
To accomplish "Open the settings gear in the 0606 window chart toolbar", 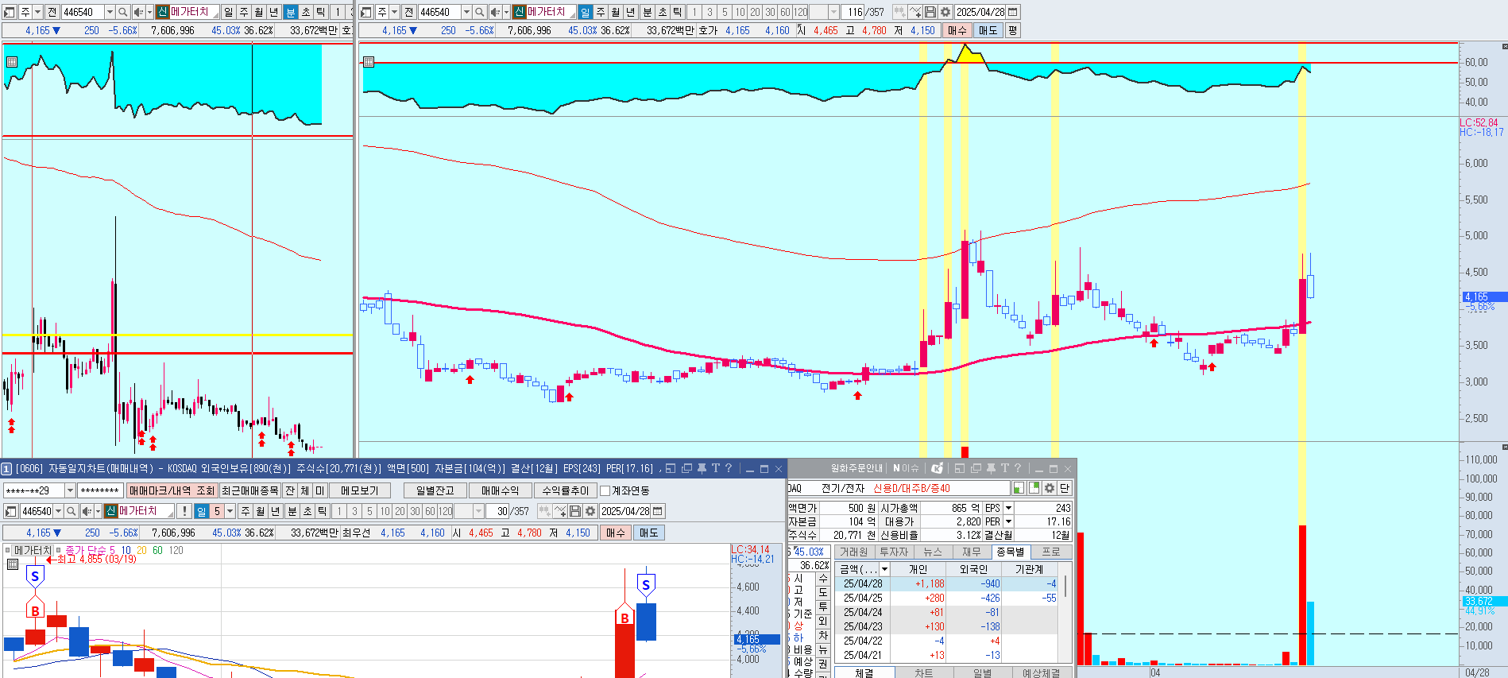I will pyautogui.click(x=590, y=511).
